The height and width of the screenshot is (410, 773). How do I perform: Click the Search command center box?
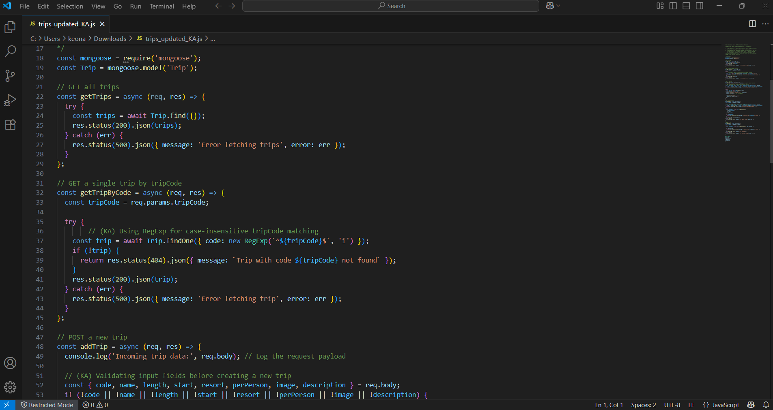point(391,6)
